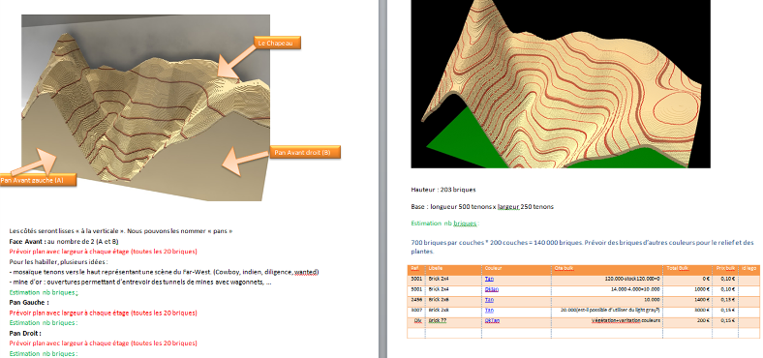Click the red 'Prévoir plan' line under Face Avant
Screen dimensions: 763x358
coord(104,252)
